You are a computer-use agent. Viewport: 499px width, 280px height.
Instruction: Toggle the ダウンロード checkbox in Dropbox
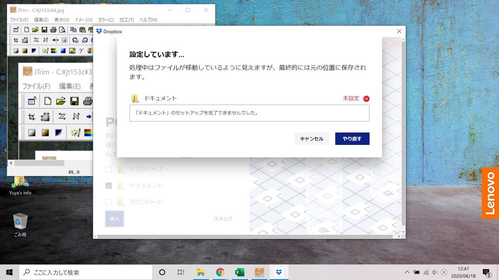108,202
